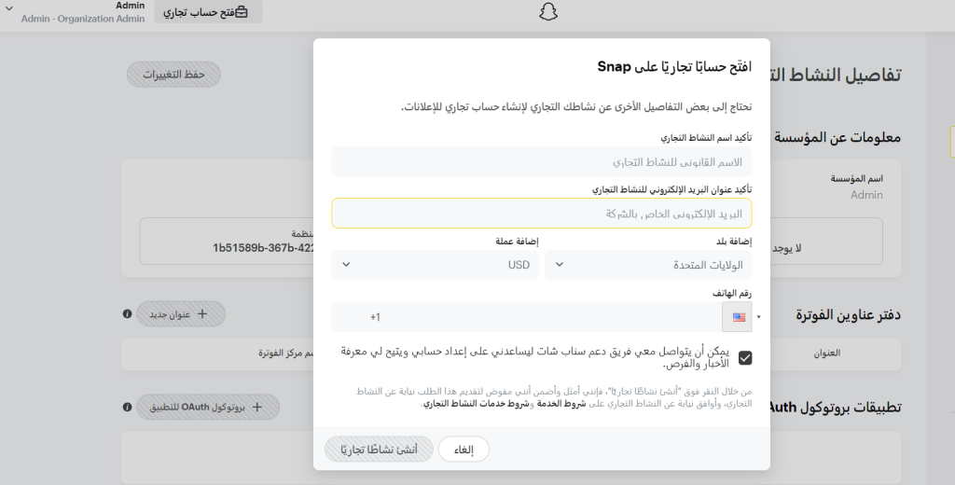Click the اسم المؤسسة label

(x=856, y=178)
